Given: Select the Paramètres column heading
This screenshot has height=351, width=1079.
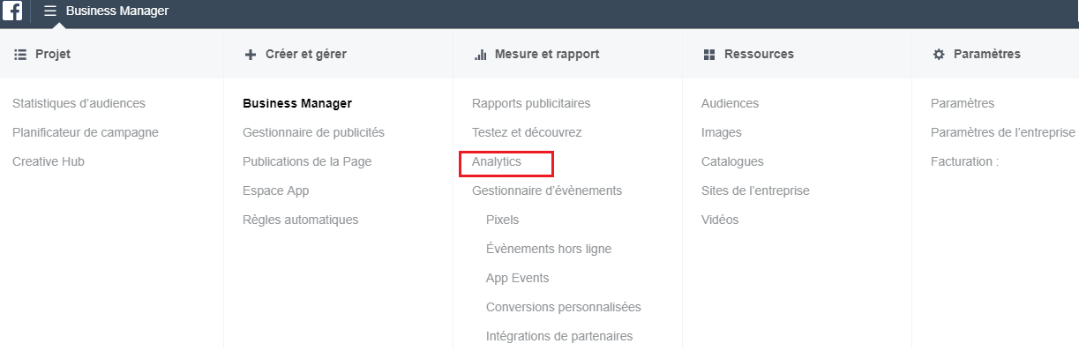Looking at the screenshot, I should tap(987, 55).
